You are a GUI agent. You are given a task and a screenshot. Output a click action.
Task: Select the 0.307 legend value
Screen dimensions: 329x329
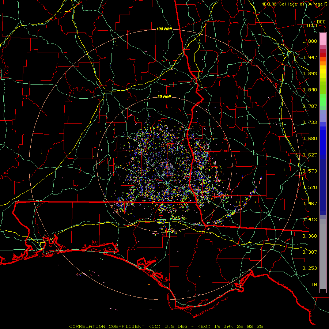coord(310,252)
